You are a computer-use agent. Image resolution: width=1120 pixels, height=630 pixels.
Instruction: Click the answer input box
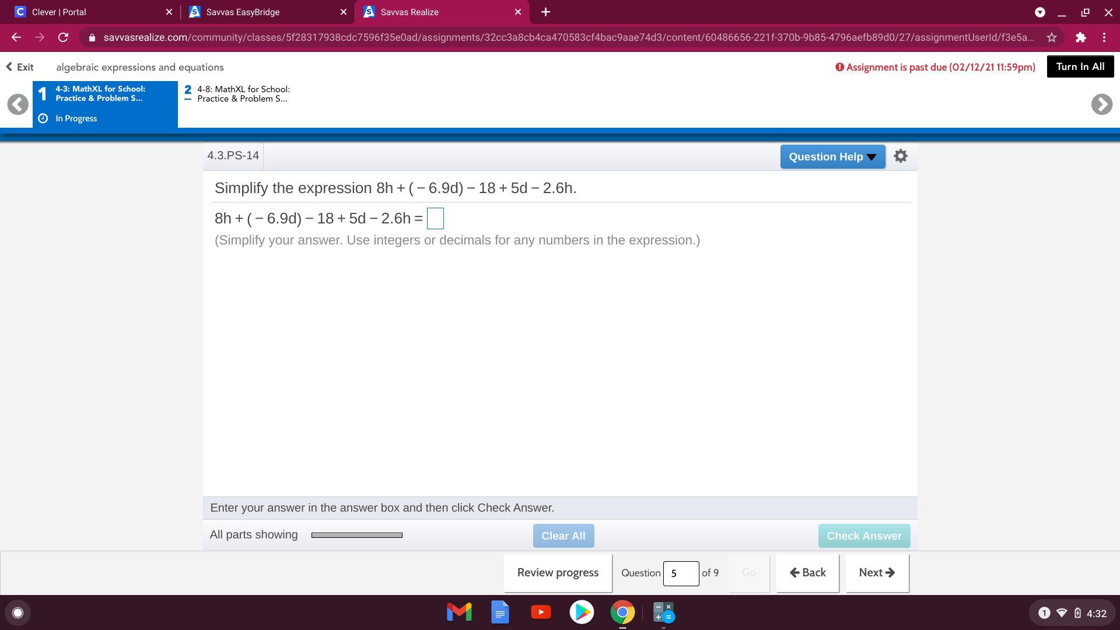pos(435,219)
